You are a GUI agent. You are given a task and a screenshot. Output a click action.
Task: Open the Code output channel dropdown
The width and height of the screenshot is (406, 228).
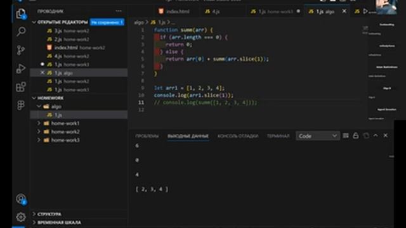coord(318,136)
